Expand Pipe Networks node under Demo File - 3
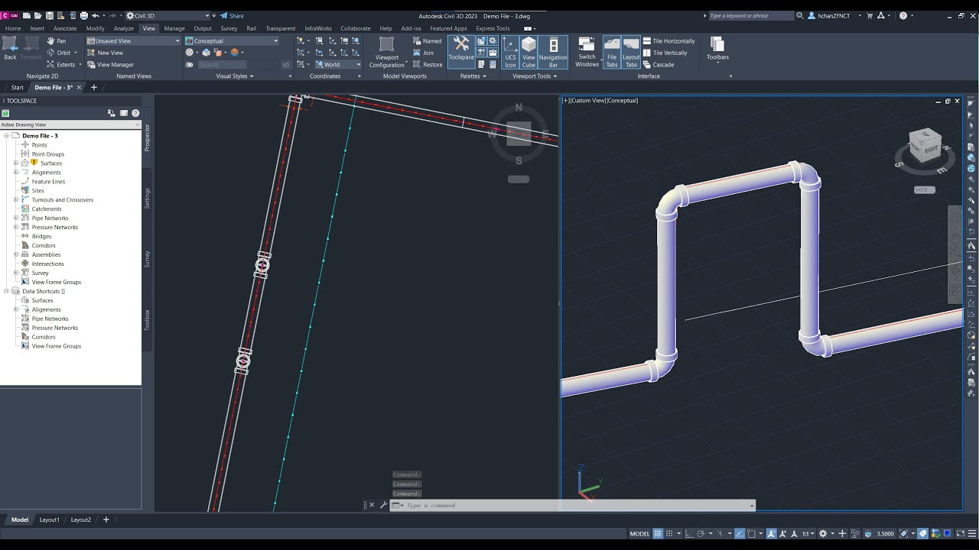This screenshot has width=979, height=550. pyautogui.click(x=15, y=218)
